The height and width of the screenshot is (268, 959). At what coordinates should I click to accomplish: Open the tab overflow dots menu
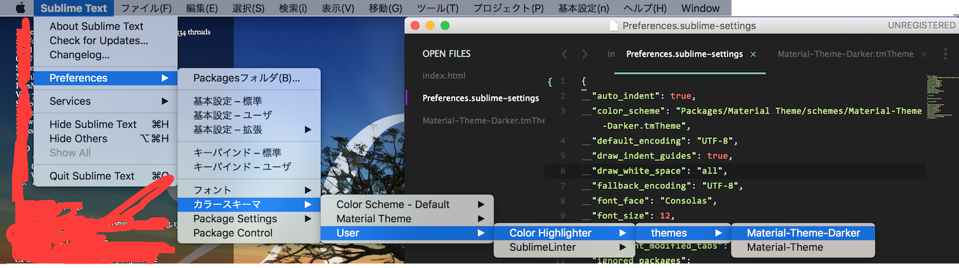click(946, 54)
